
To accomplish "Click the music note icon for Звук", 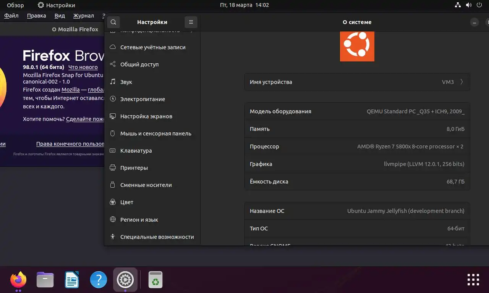I will tap(113, 82).
